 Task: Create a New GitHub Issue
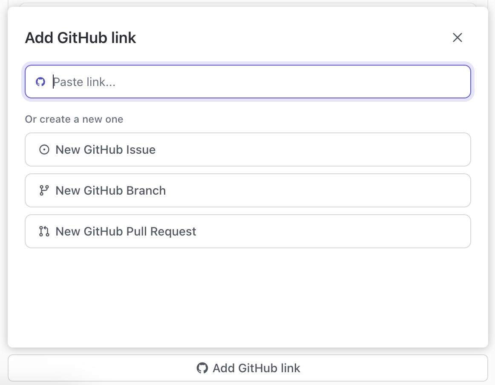(x=247, y=150)
